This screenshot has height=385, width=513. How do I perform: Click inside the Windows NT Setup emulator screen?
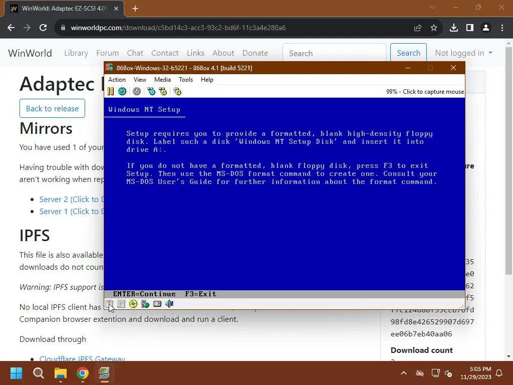point(285,198)
